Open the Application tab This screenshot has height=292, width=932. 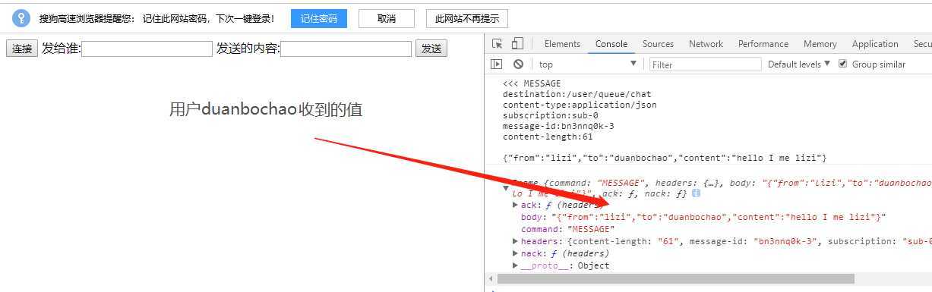click(x=875, y=44)
